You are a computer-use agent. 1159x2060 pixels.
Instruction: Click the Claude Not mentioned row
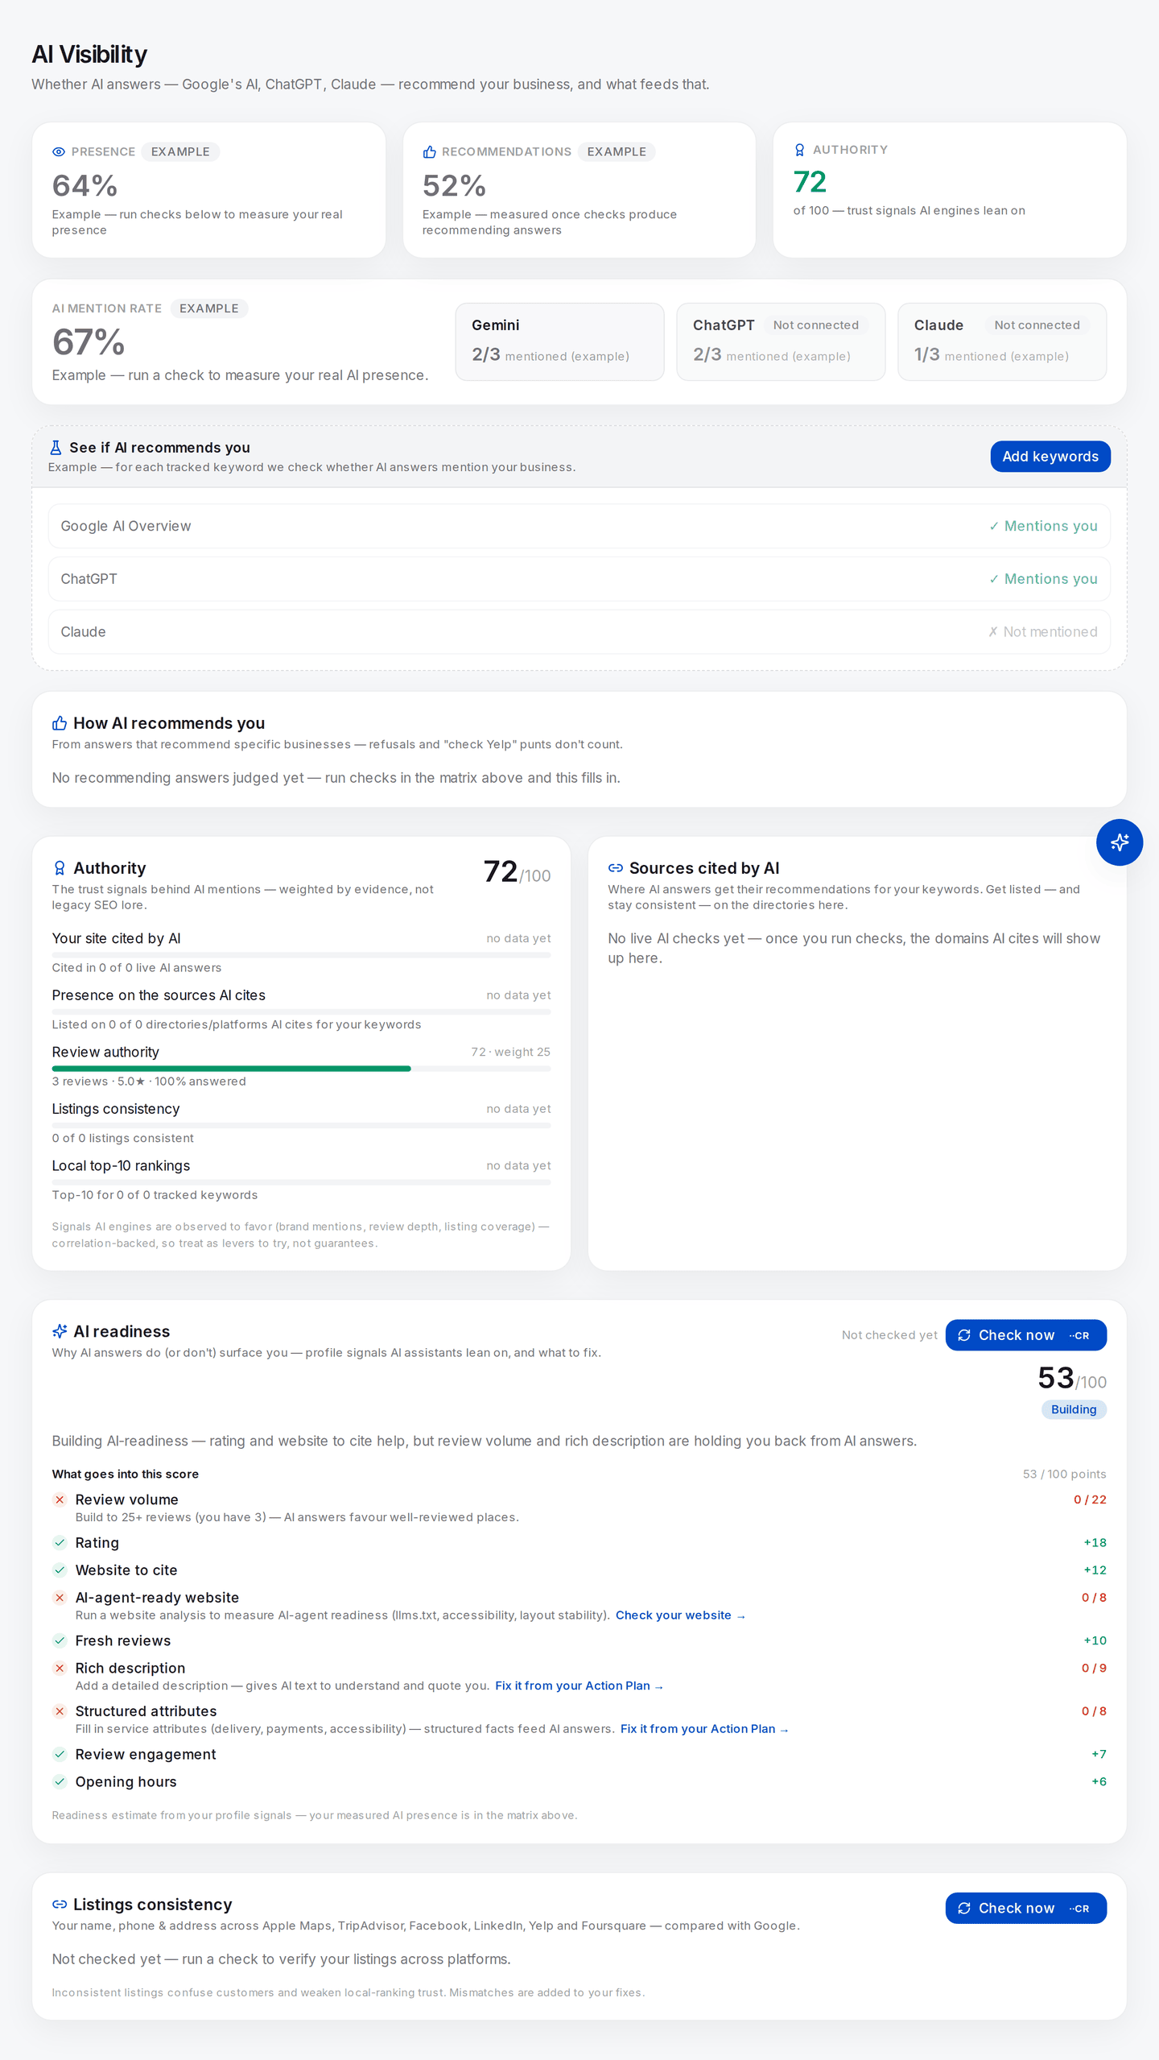(579, 632)
